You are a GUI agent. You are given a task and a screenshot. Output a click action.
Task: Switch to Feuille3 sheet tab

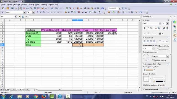tap(27, 90)
